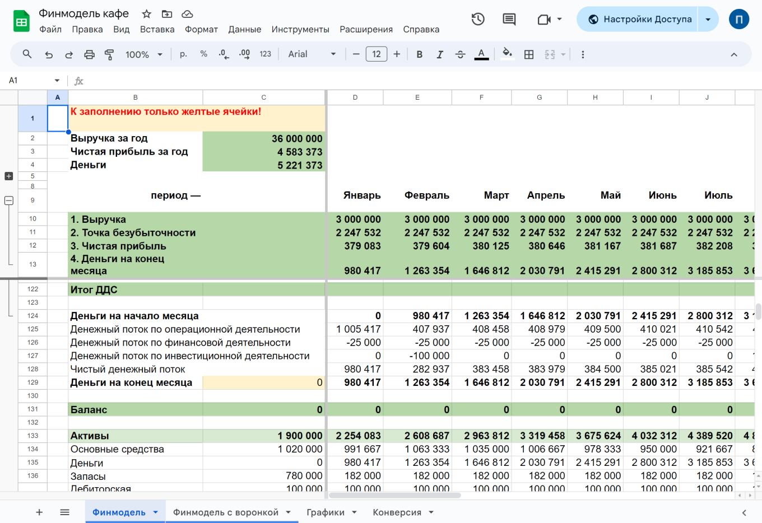Add a new sheet plus button
Screen dimensions: 762x523
click(x=39, y=512)
